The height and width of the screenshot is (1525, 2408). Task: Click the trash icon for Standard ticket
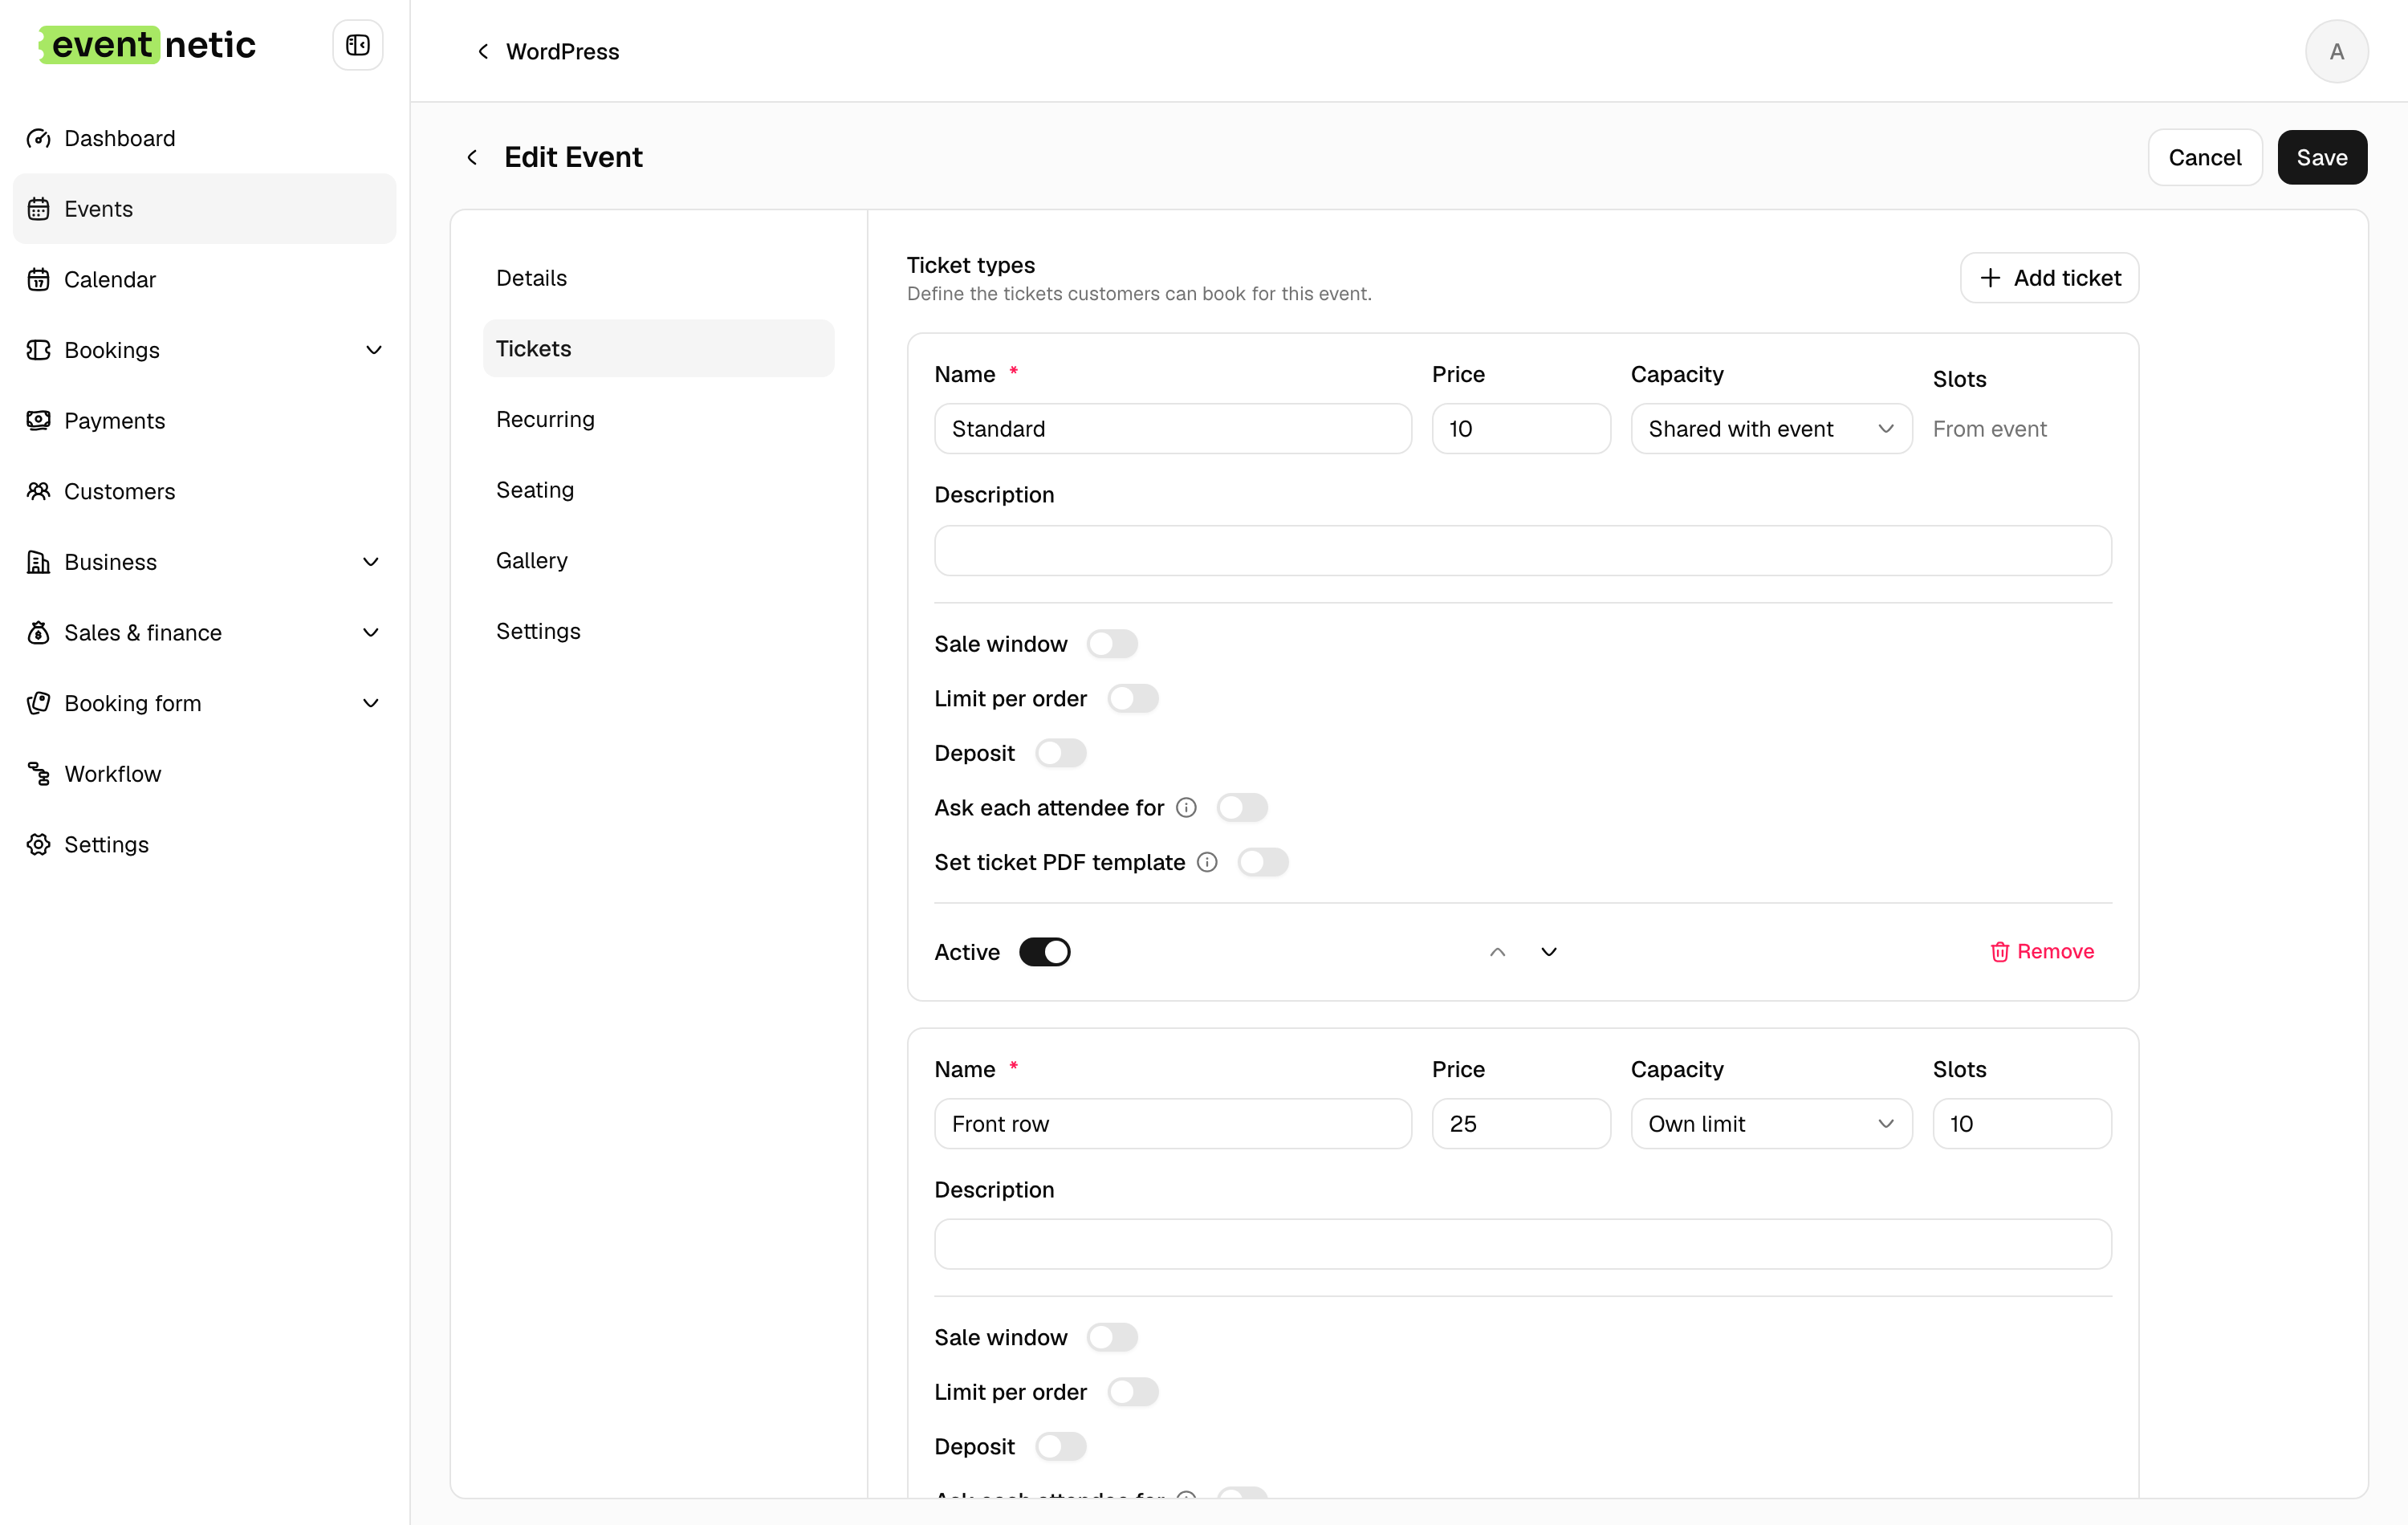tap(2000, 952)
